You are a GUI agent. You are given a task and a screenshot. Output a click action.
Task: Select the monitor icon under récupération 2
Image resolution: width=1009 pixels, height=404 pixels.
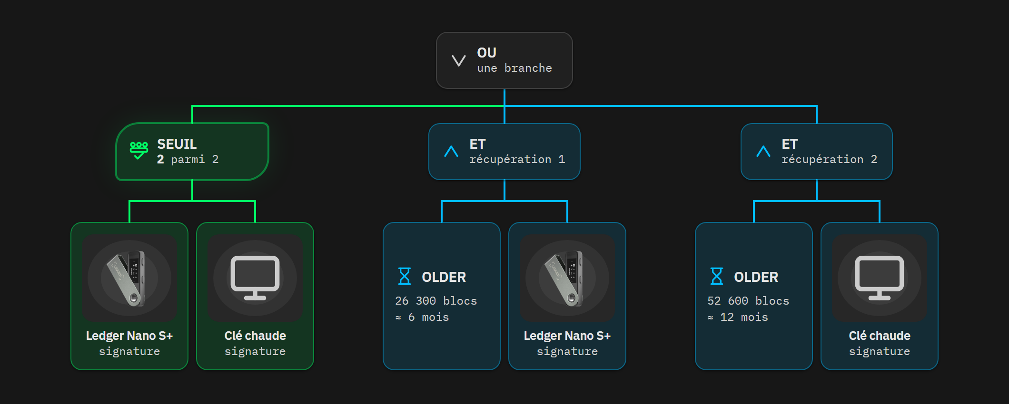click(x=880, y=278)
